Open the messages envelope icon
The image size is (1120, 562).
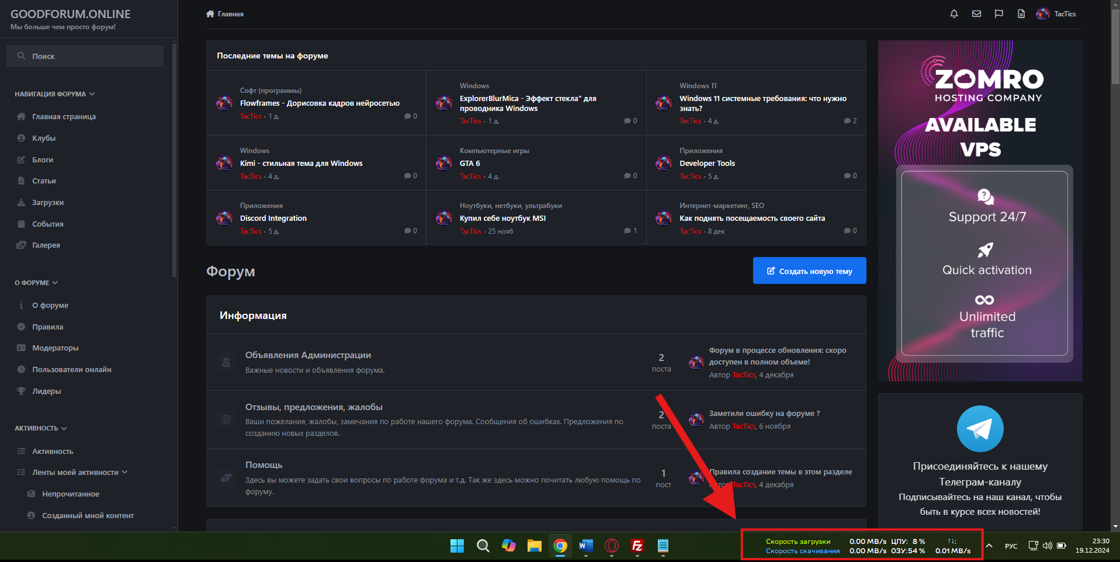coord(976,14)
